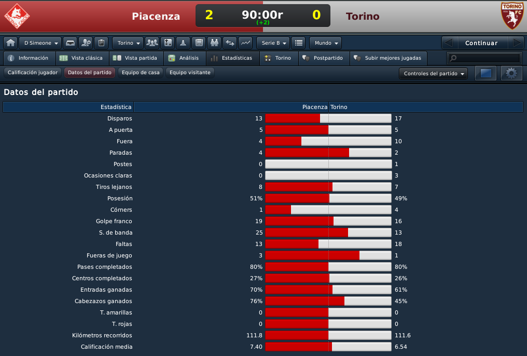Image resolution: width=527 pixels, height=356 pixels.
Task: Expand the D Simeone dropdown
Action: (x=40, y=43)
